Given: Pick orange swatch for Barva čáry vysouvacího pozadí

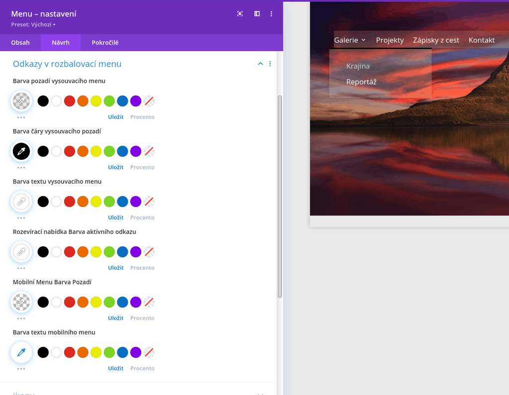Looking at the screenshot, I should [83, 151].
